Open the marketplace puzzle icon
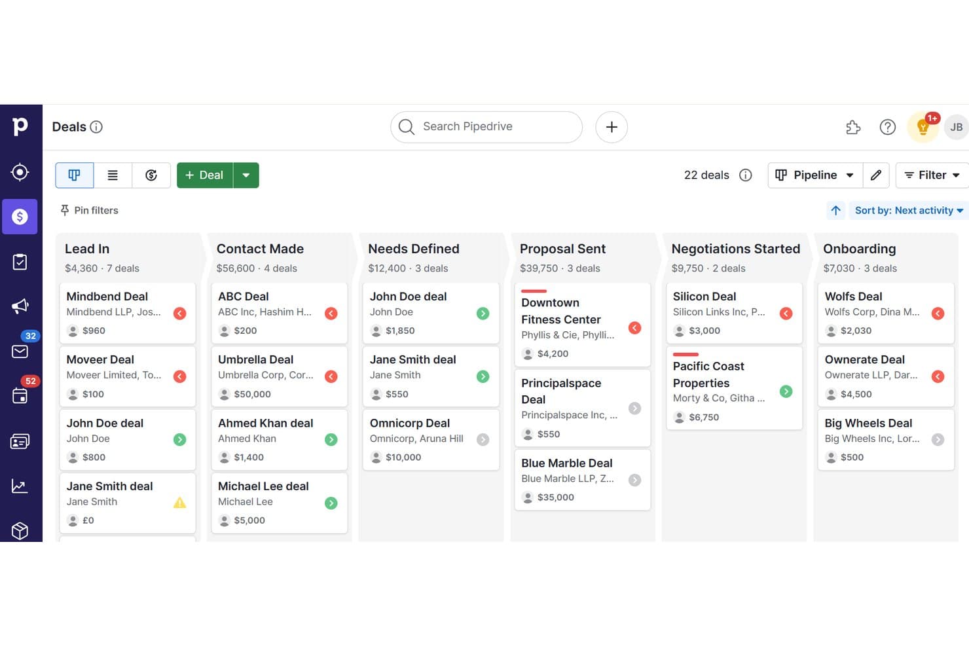Screen dimensions: 969x646 (852, 127)
